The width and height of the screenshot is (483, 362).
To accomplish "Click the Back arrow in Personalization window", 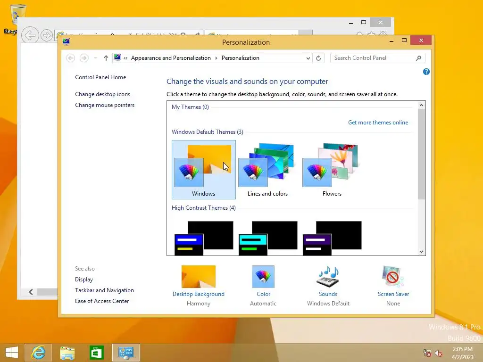I will tap(71, 58).
